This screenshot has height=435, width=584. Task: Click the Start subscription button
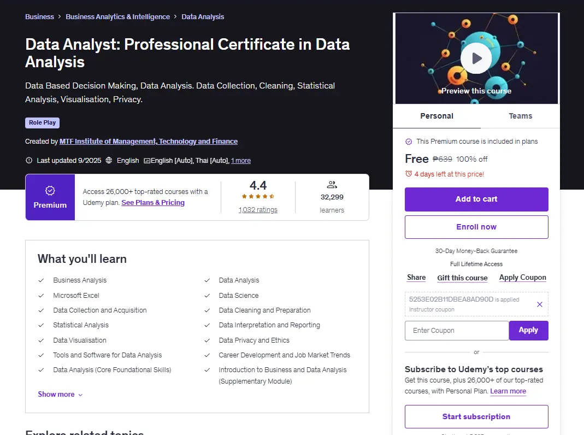click(476, 417)
